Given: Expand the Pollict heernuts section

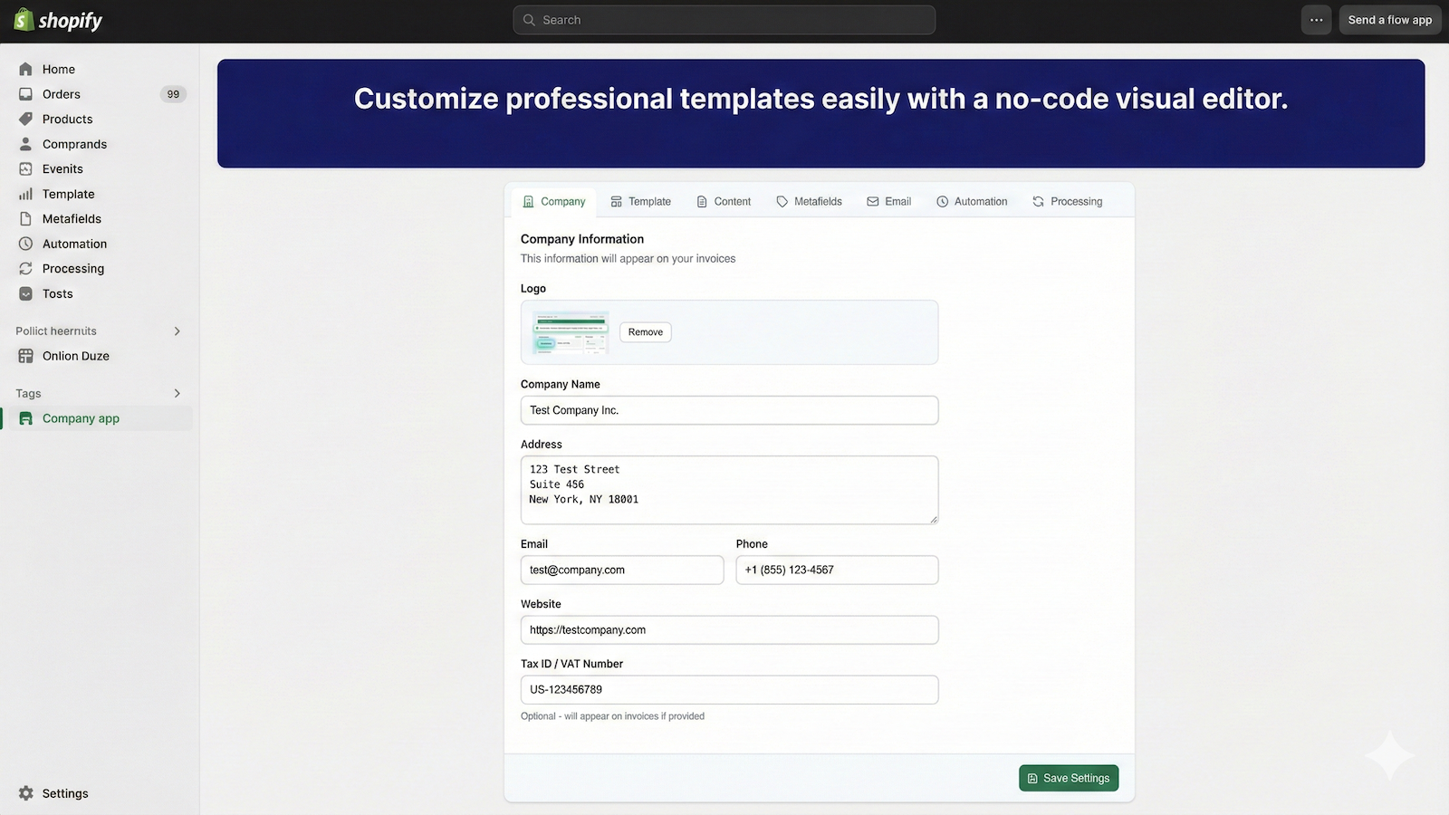Looking at the screenshot, I should point(177,331).
